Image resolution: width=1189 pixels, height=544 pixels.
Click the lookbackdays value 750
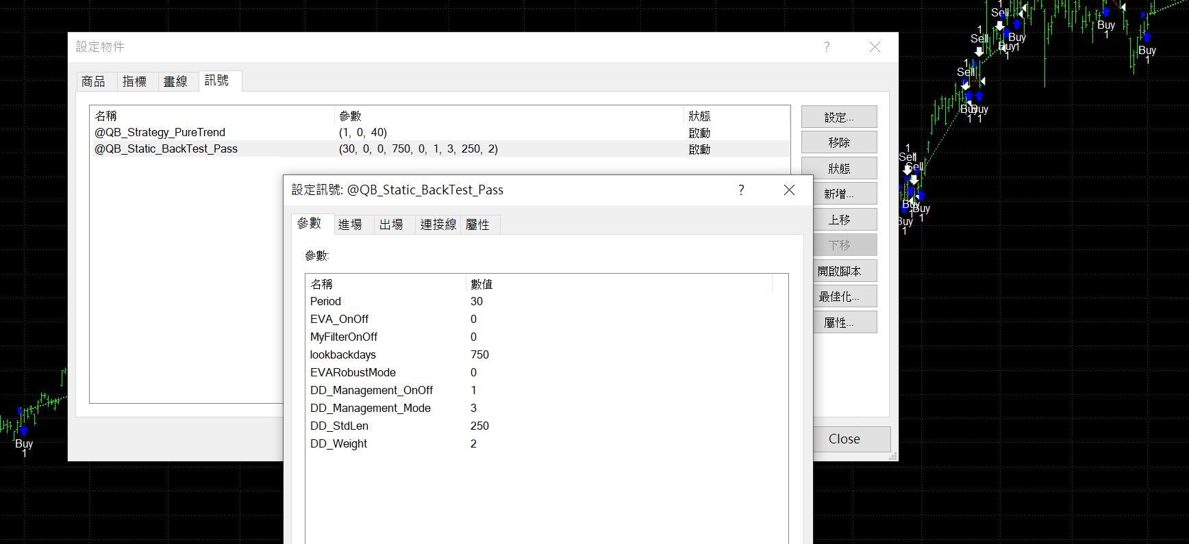479,355
